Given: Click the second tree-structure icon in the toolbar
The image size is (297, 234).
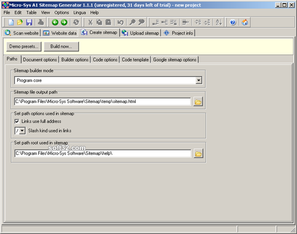Looking at the screenshot, I should (x=164, y=22).
